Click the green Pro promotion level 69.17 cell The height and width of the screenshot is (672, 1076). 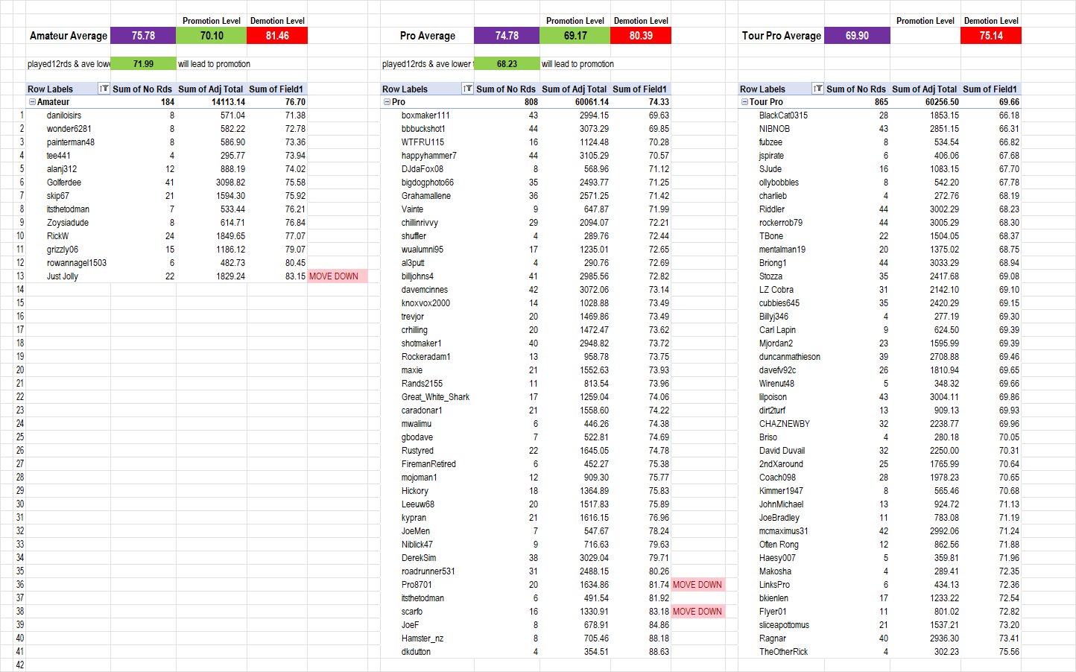tap(575, 36)
